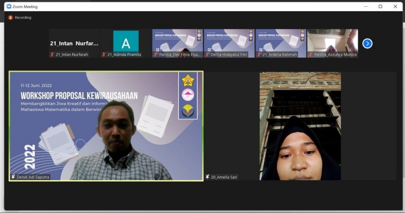Toggle the pin icon for 20_Amelia Sari
Image resolution: width=405 pixels, height=213 pixels.
coord(208,177)
